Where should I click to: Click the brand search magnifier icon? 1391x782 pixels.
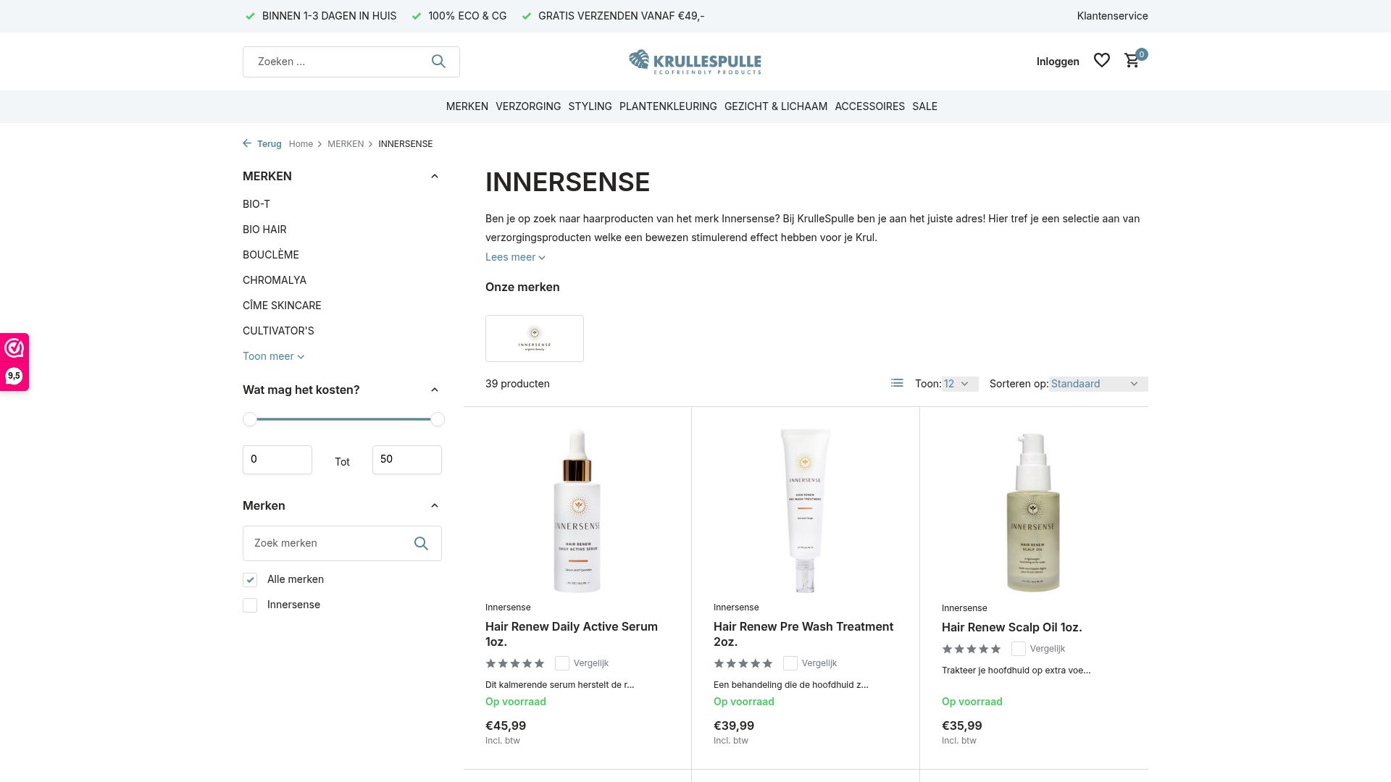tap(421, 543)
